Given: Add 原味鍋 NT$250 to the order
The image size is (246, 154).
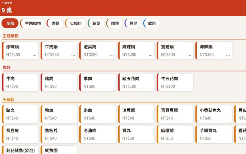Looking at the screenshot, I should [20, 51].
